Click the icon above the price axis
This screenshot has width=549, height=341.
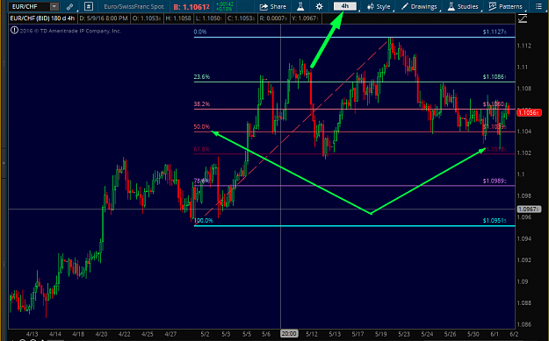click(523, 18)
